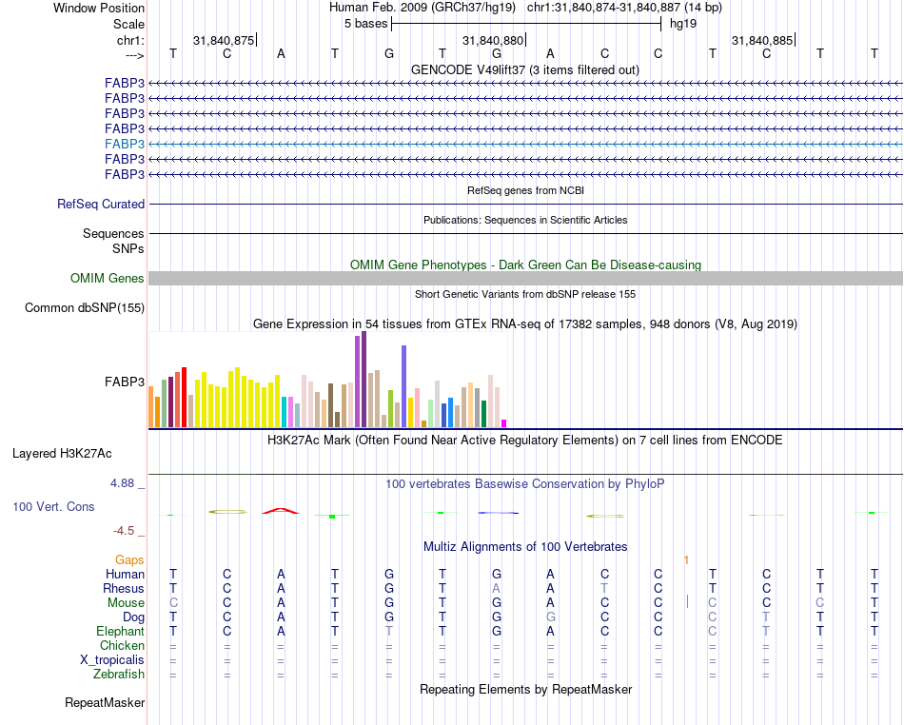Click the 100 Vert. Cons track label
904x725 pixels.
(53, 506)
